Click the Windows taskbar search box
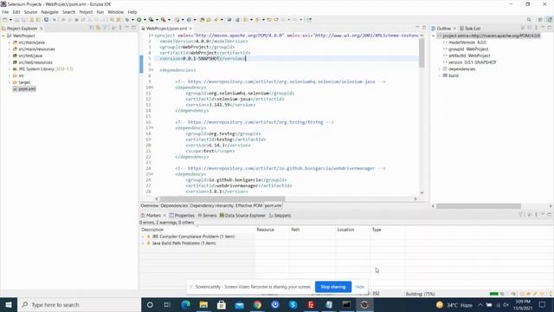 click(79, 304)
